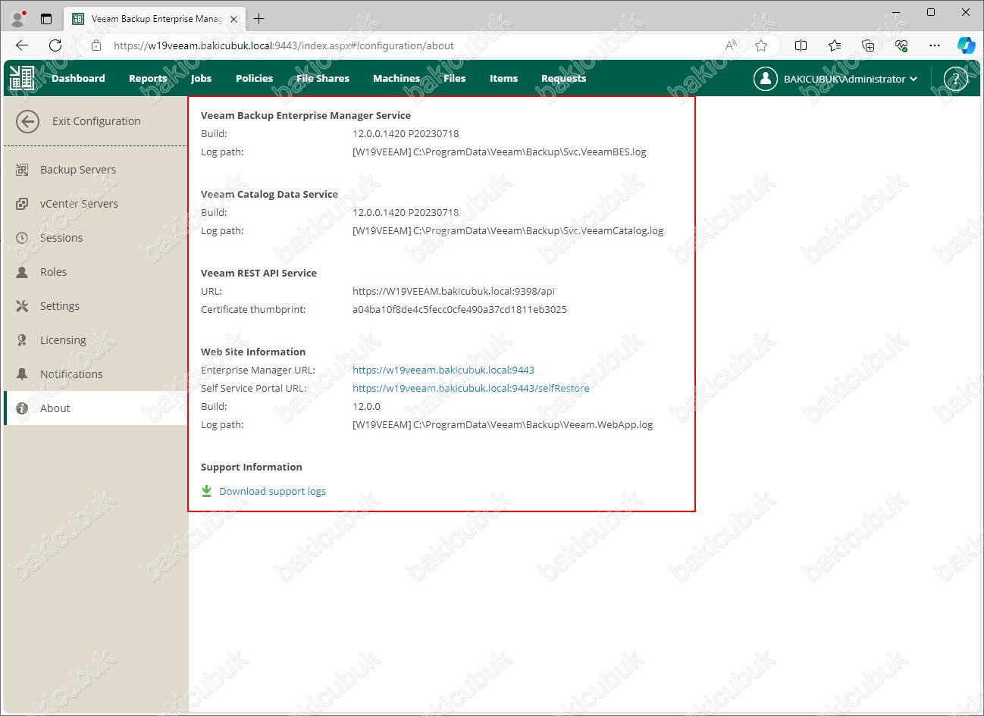Refresh the page in the browser
The height and width of the screenshot is (716, 984).
(x=55, y=45)
